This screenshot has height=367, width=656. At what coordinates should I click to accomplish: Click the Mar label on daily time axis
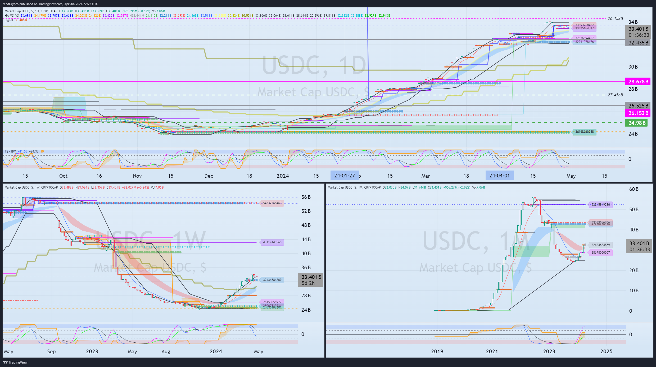(x=426, y=176)
